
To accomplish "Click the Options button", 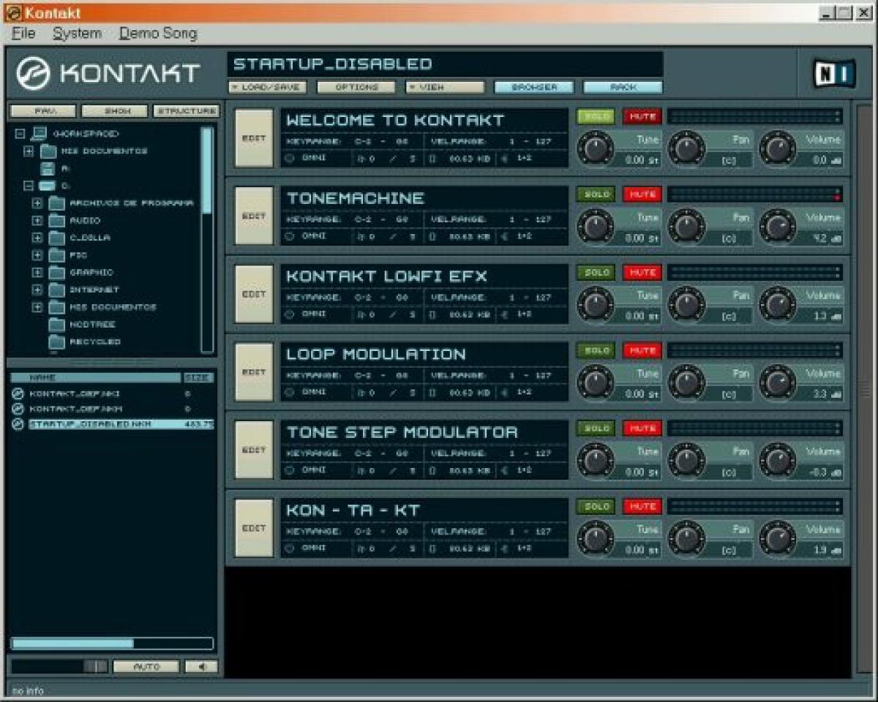I will click(356, 87).
